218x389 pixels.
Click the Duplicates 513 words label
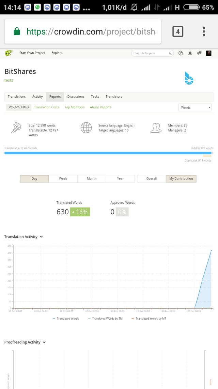pyautogui.click(x=198, y=161)
